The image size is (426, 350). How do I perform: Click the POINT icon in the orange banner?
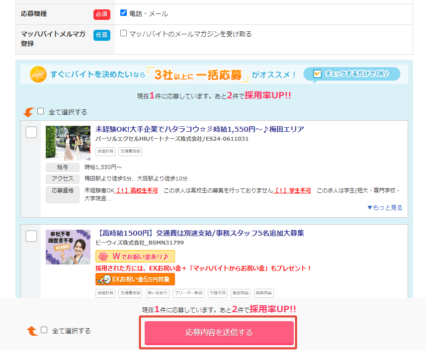(38, 74)
